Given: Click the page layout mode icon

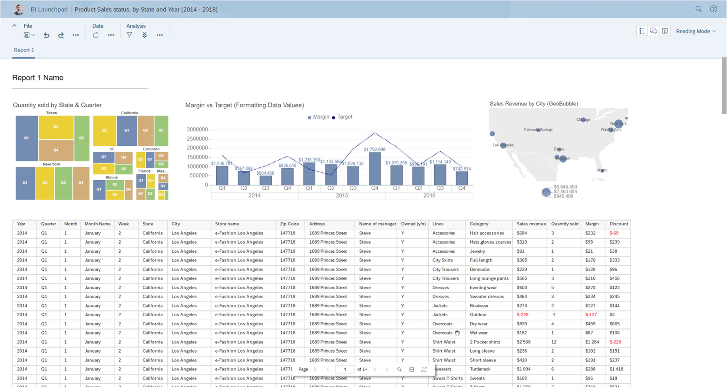Looking at the screenshot, I should [412, 370].
